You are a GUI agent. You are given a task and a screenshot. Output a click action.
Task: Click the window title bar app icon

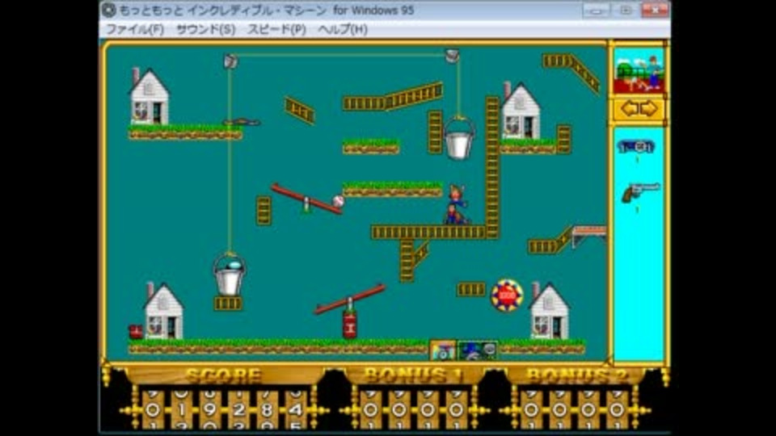(x=109, y=10)
